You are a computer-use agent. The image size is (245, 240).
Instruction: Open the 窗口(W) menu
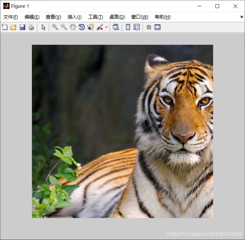(x=140, y=17)
